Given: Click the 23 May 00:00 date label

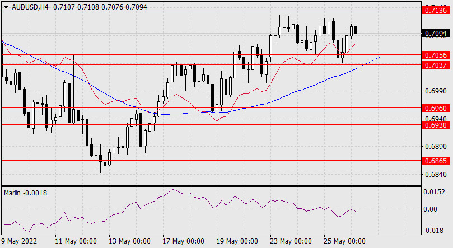Looking at the screenshot, I should (x=291, y=241).
